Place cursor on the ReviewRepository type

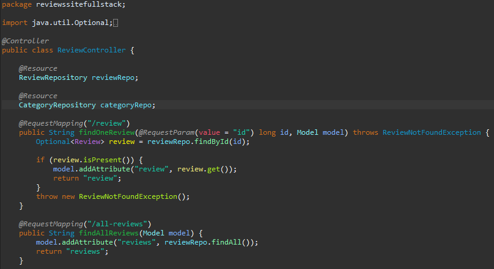tap(53, 77)
